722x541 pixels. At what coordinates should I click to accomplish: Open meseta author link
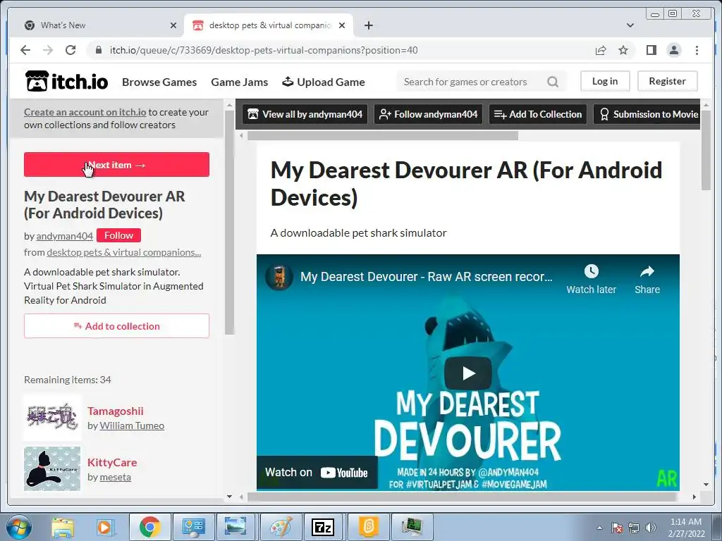(x=116, y=477)
